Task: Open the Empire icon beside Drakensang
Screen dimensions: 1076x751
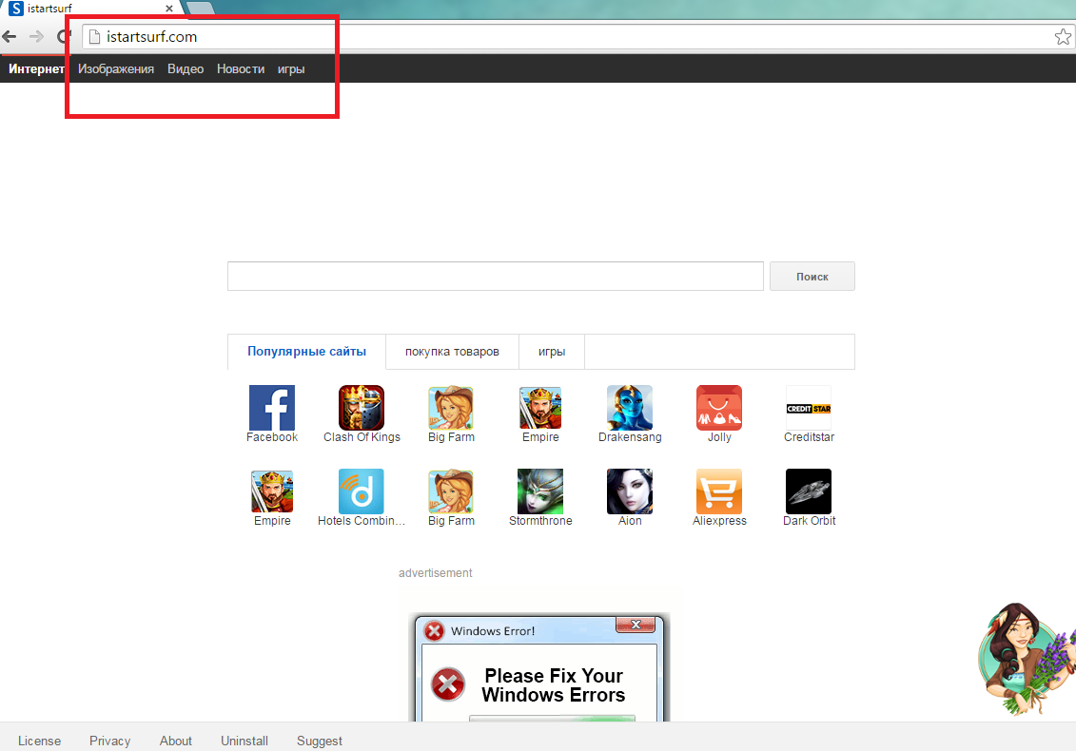Action: pyautogui.click(x=540, y=408)
